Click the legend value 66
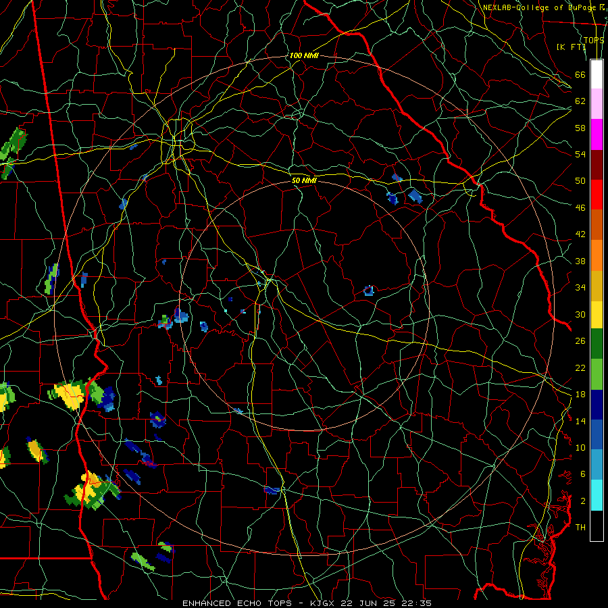 (580, 75)
